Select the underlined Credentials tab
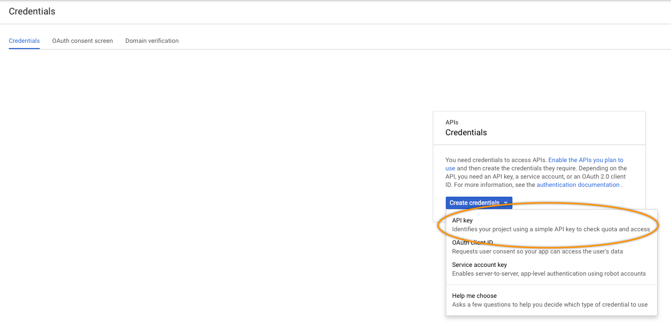671x335 pixels. [x=24, y=41]
